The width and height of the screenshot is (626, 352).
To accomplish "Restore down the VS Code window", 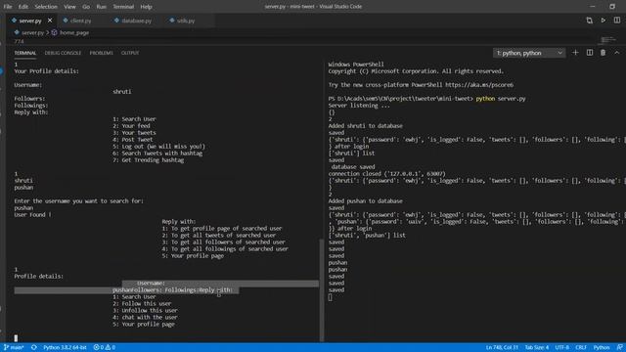I will tap(612, 7).
